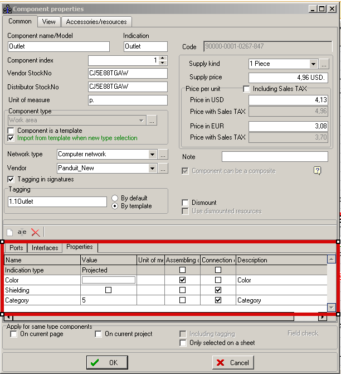Viewport: 341px width, 374px height.
Task: Open the Ports tab
Action: tap(17, 248)
